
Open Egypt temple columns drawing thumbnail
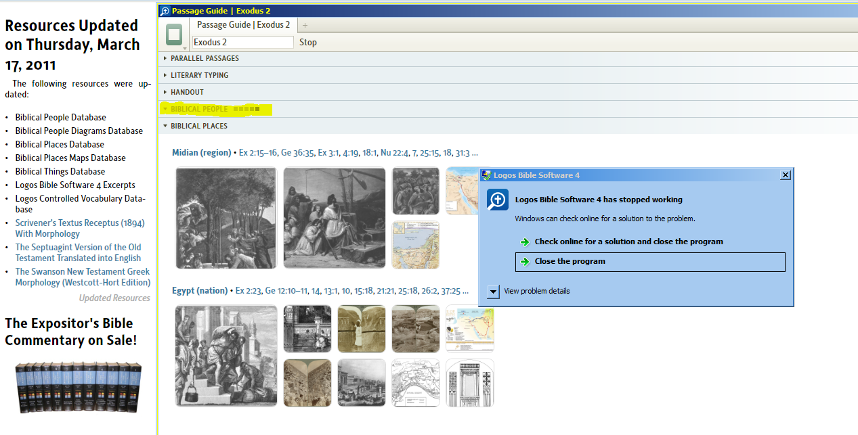click(470, 383)
